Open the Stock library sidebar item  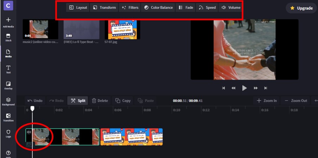(8, 38)
